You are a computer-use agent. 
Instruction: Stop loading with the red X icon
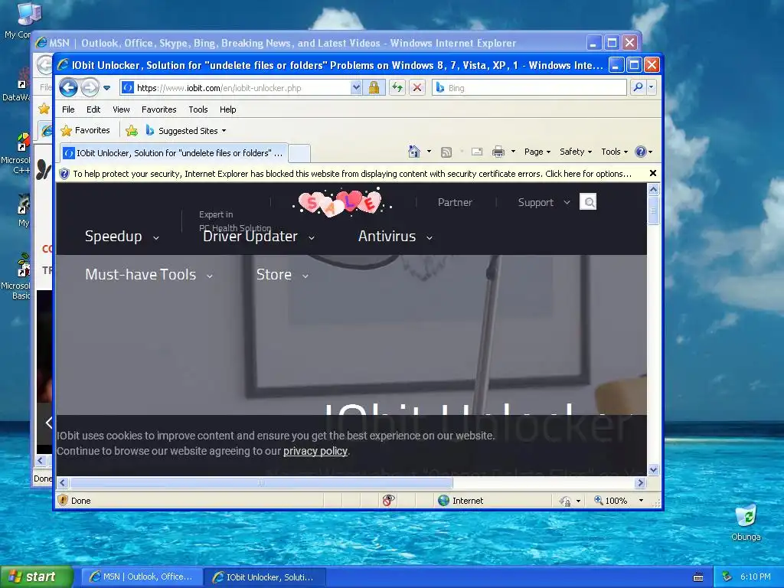point(417,87)
